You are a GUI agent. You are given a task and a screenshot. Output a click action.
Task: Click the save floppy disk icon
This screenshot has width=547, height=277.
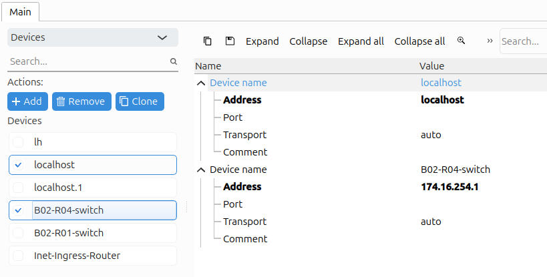[230, 41]
